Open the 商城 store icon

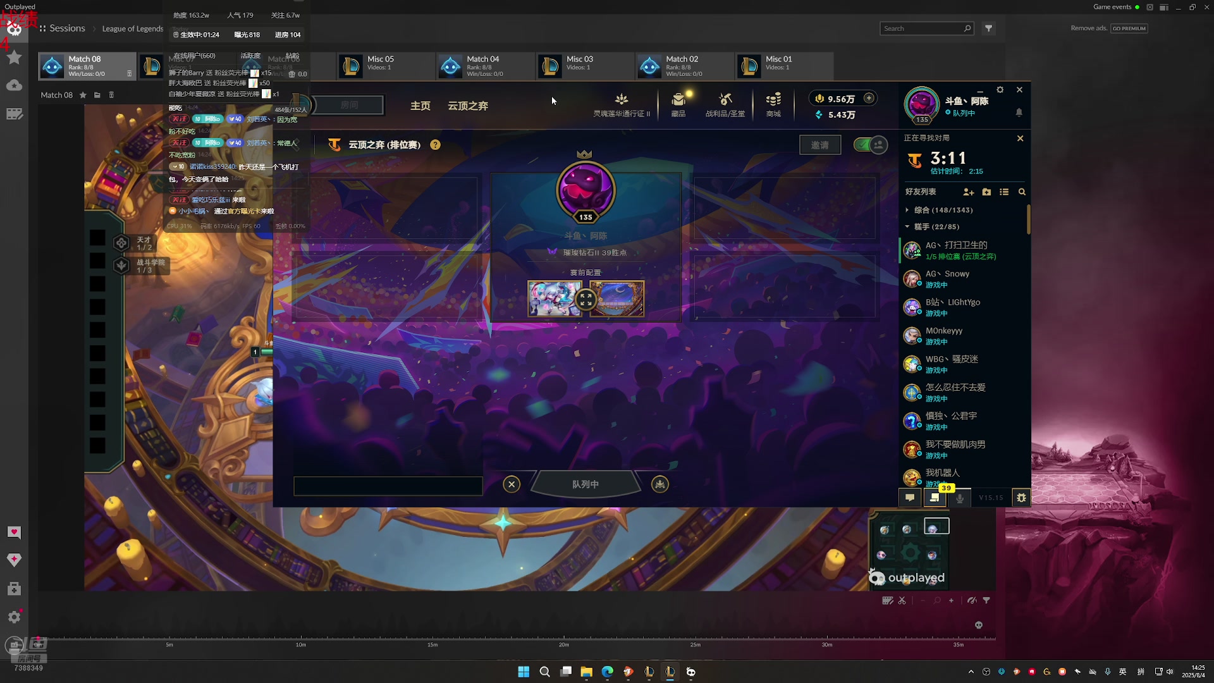coord(773,105)
